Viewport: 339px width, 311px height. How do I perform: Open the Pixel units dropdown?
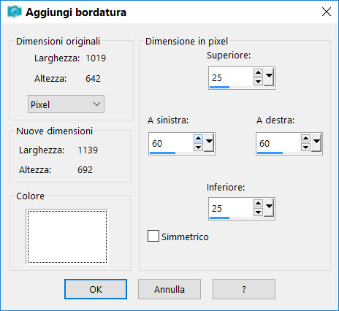(66, 104)
